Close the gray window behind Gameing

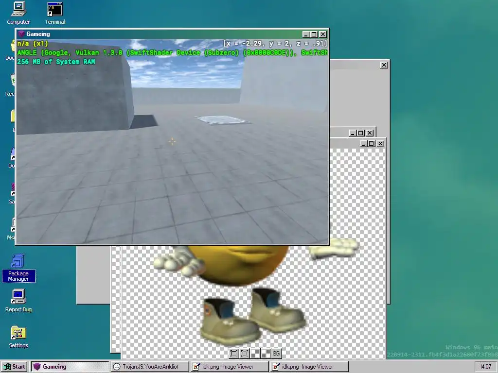tap(384, 65)
